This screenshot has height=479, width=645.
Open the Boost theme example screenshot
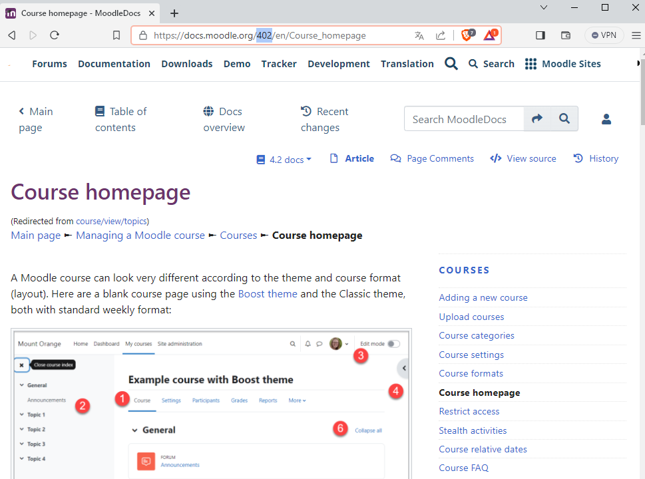click(x=212, y=403)
